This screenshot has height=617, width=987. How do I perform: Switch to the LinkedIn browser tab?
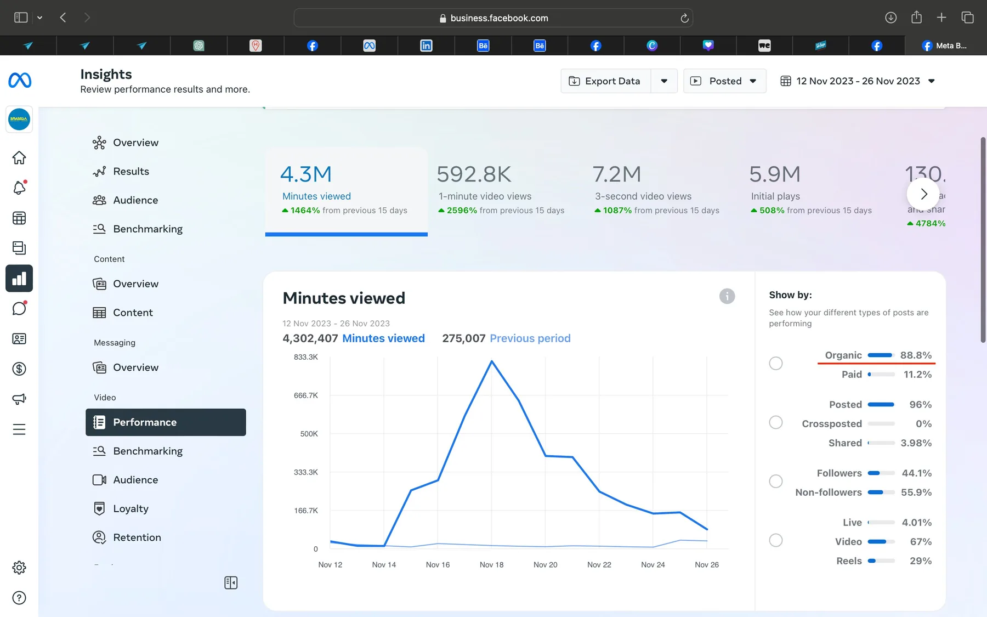(x=426, y=46)
